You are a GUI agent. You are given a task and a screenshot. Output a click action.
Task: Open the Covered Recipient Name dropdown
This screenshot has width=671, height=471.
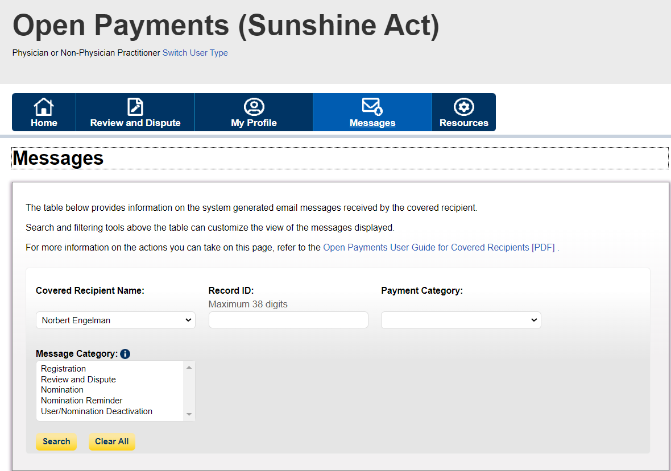click(115, 320)
